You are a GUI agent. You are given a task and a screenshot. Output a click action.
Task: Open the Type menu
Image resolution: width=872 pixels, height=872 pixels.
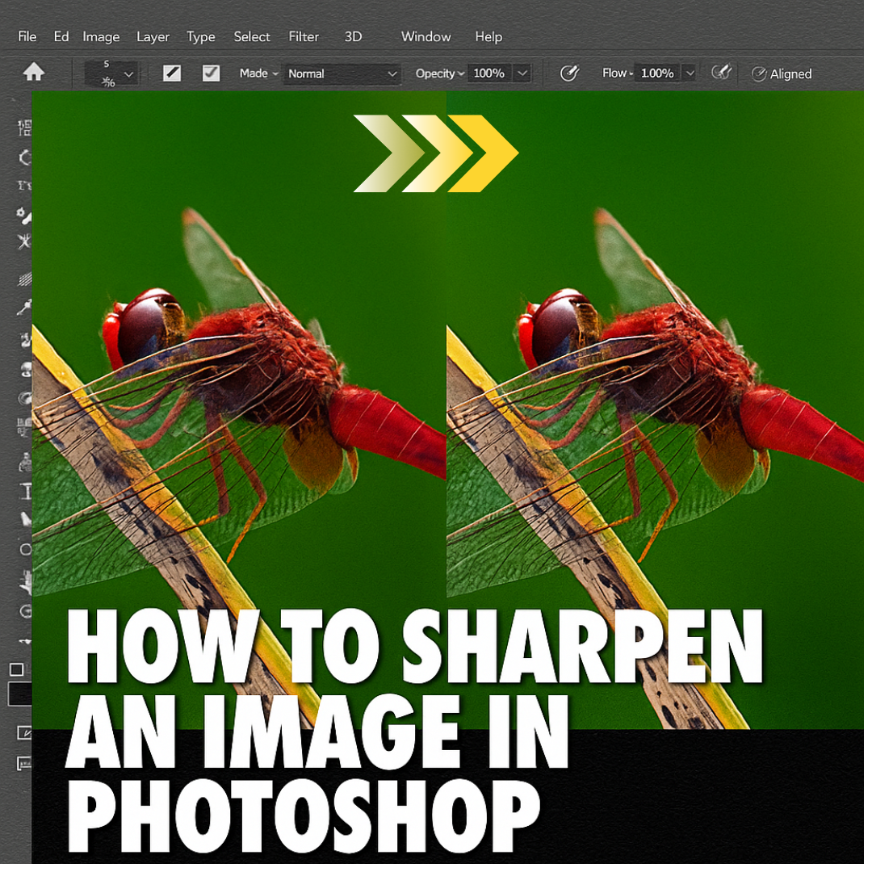click(201, 37)
